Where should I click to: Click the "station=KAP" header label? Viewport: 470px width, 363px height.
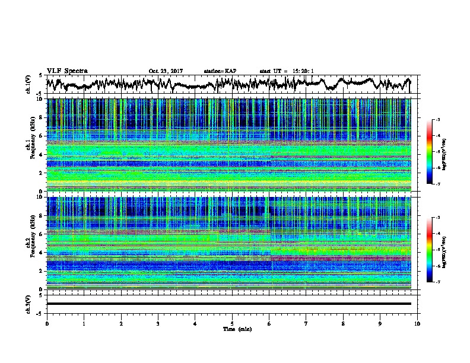pos(220,71)
